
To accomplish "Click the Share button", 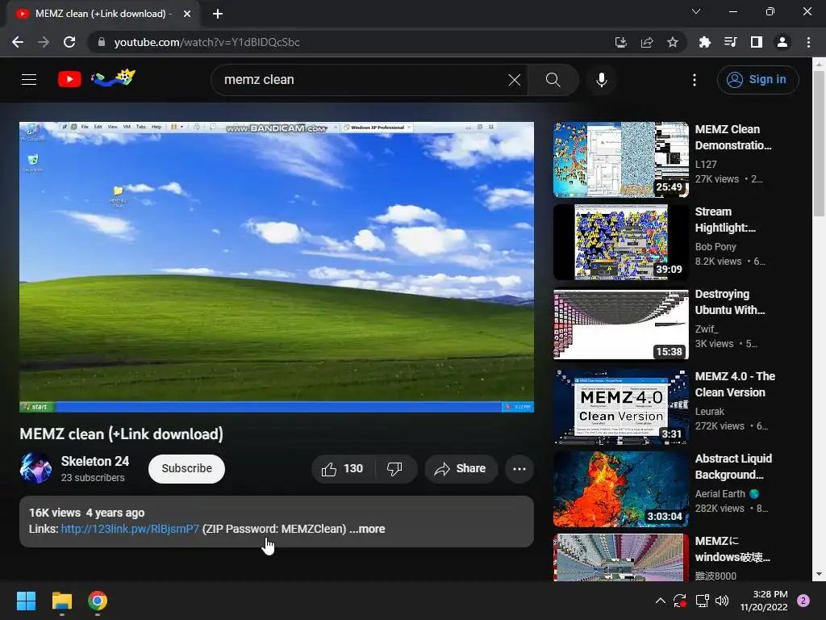I will (x=461, y=469).
